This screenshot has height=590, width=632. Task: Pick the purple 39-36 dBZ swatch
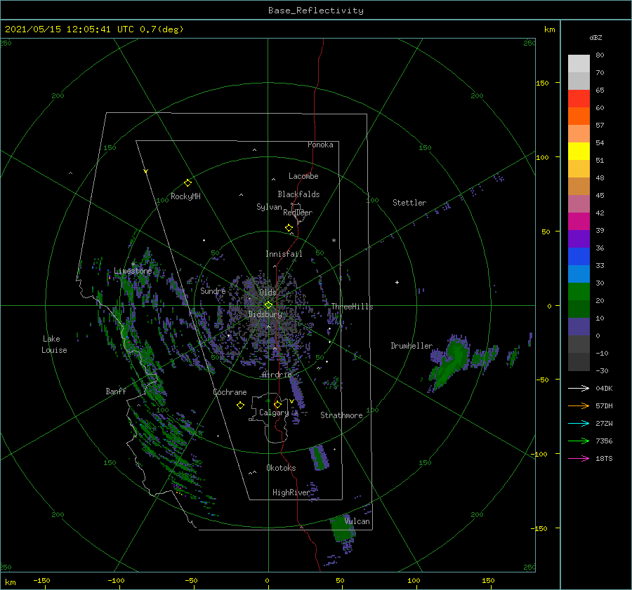coord(579,239)
